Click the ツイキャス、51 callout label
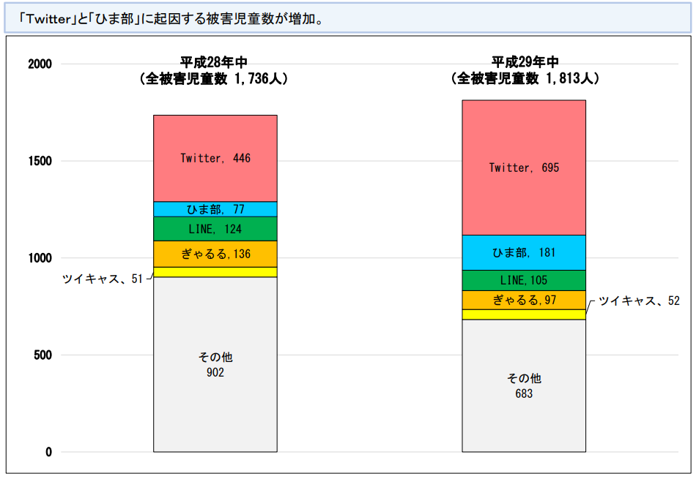Screen dimensions: 696x479 coord(103,279)
